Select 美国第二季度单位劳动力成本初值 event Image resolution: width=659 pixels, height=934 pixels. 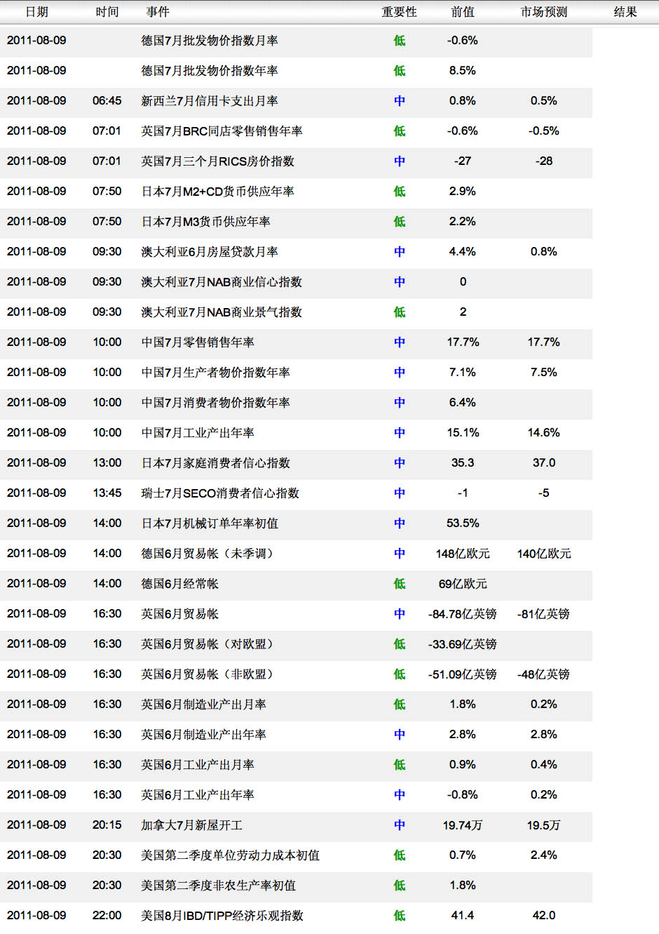pos(230,855)
